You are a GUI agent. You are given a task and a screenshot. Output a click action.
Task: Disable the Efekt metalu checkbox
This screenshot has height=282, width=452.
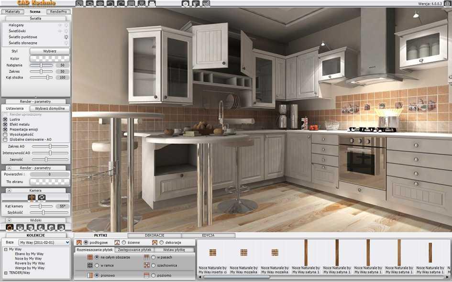pyautogui.click(x=5, y=124)
